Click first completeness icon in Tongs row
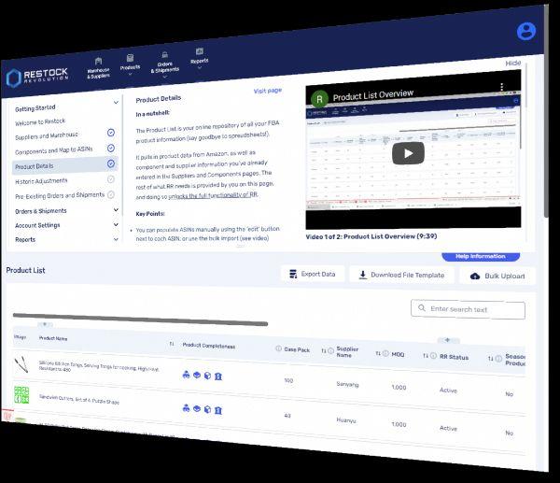 (x=186, y=375)
